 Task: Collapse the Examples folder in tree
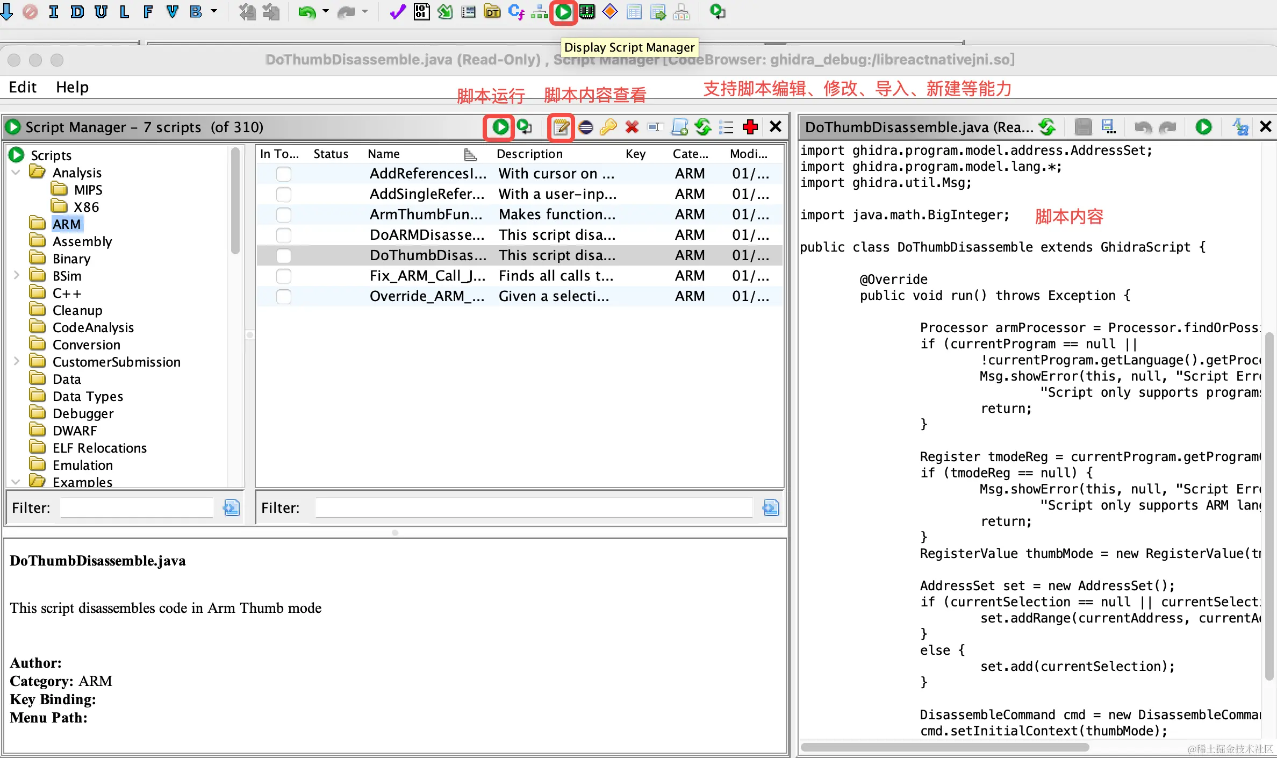coord(16,482)
